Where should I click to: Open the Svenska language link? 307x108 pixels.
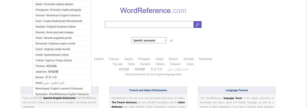(x=189, y=59)
